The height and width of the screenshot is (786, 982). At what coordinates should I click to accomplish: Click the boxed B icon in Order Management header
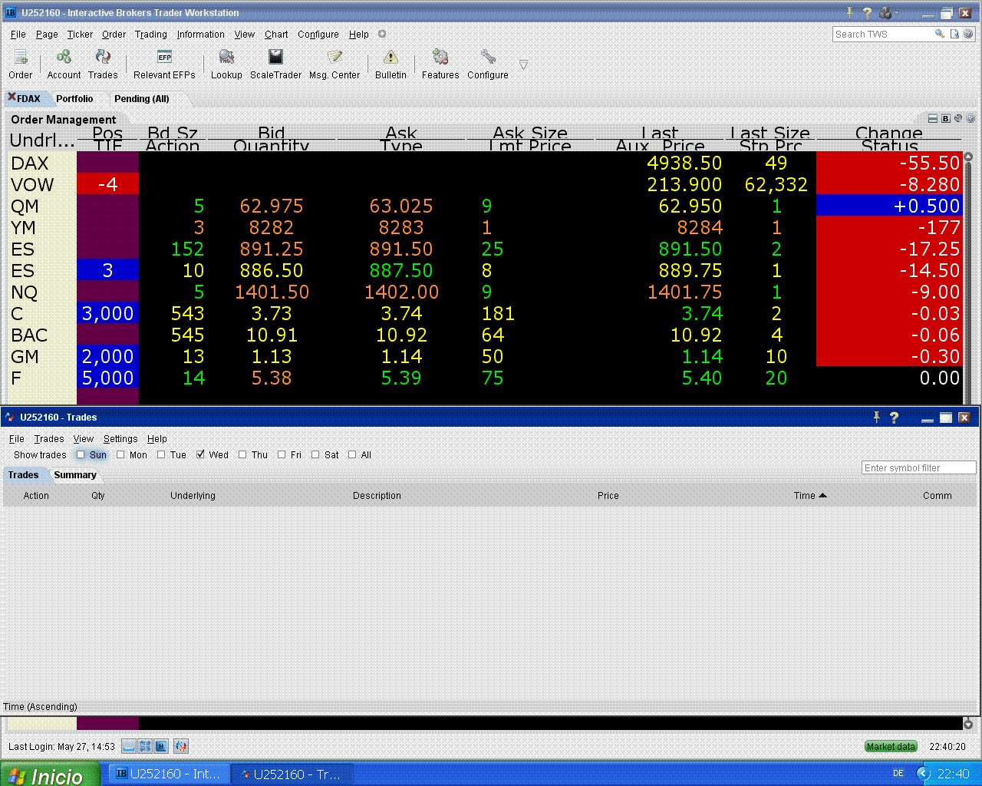(946, 118)
